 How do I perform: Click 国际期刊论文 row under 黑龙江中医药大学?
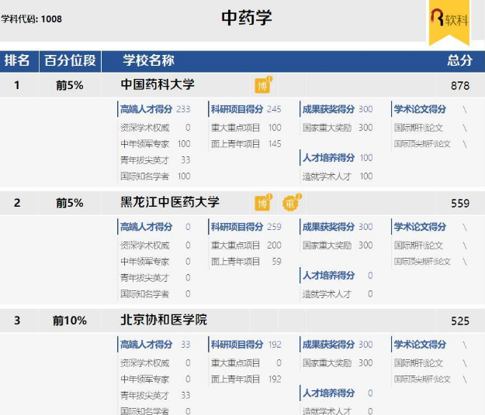pos(430,245)
